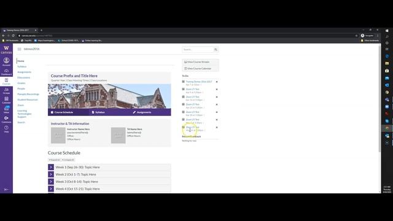Screen dimensions: 393x221
Task: Open Assignments in course navigation
Action: point(25,72)
